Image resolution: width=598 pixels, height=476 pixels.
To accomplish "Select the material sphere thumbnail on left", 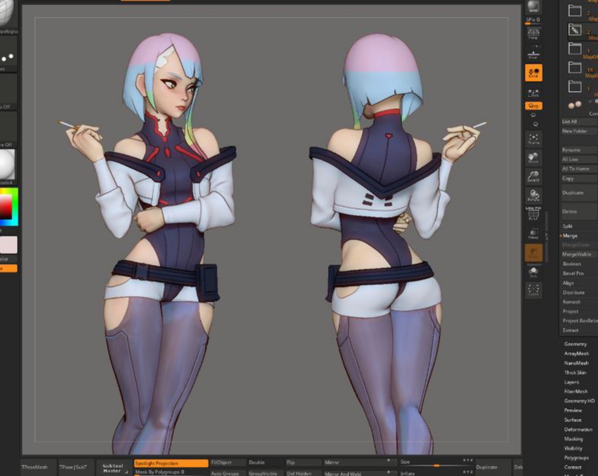I will click(8, 165).
